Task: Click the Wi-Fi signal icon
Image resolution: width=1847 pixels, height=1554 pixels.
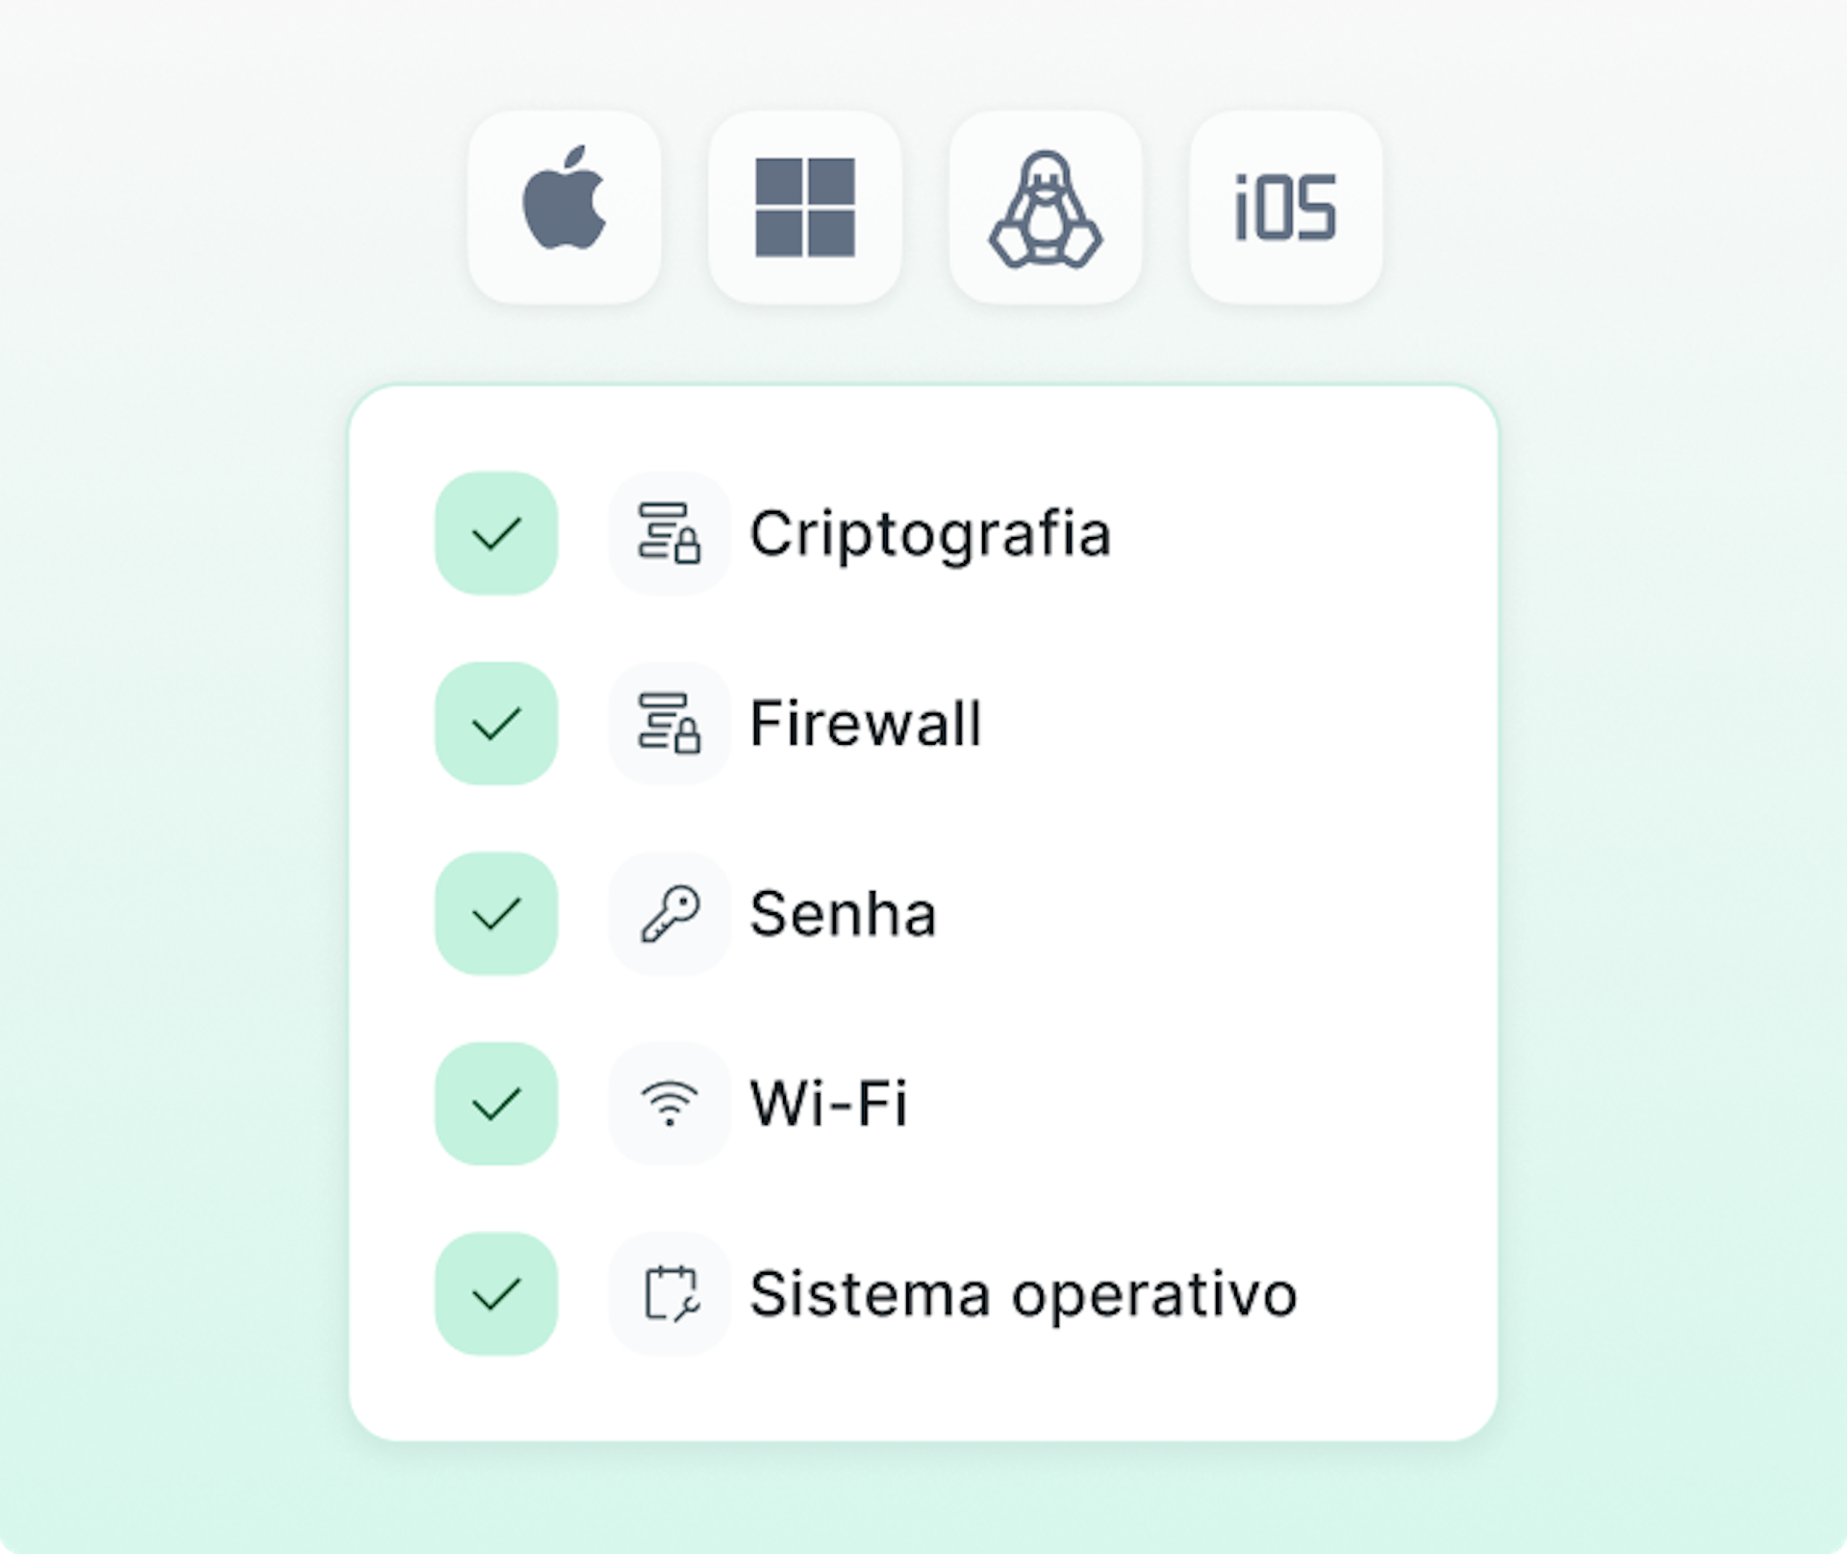Action: coord(670,1103)
